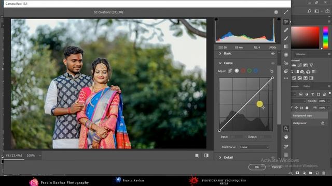The height and width of the screenshot is (186, 332).
Task: Select the Zoom tool in Camera Raw
Action: (x=286, y=128)
